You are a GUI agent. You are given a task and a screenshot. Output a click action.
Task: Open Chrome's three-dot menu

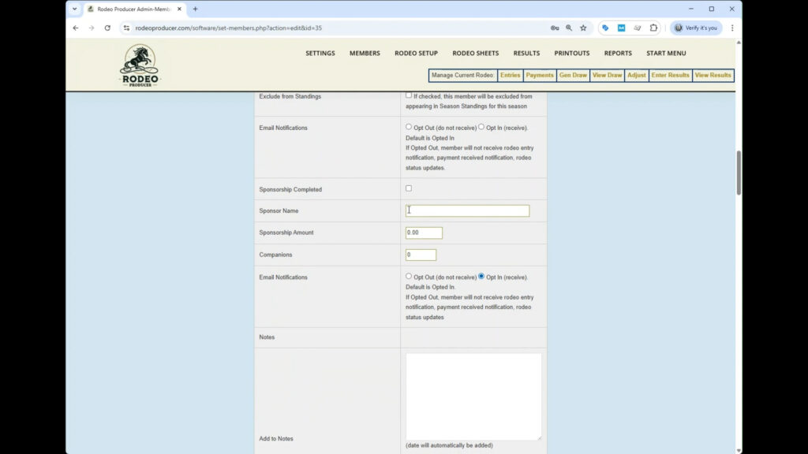(732, 28)
